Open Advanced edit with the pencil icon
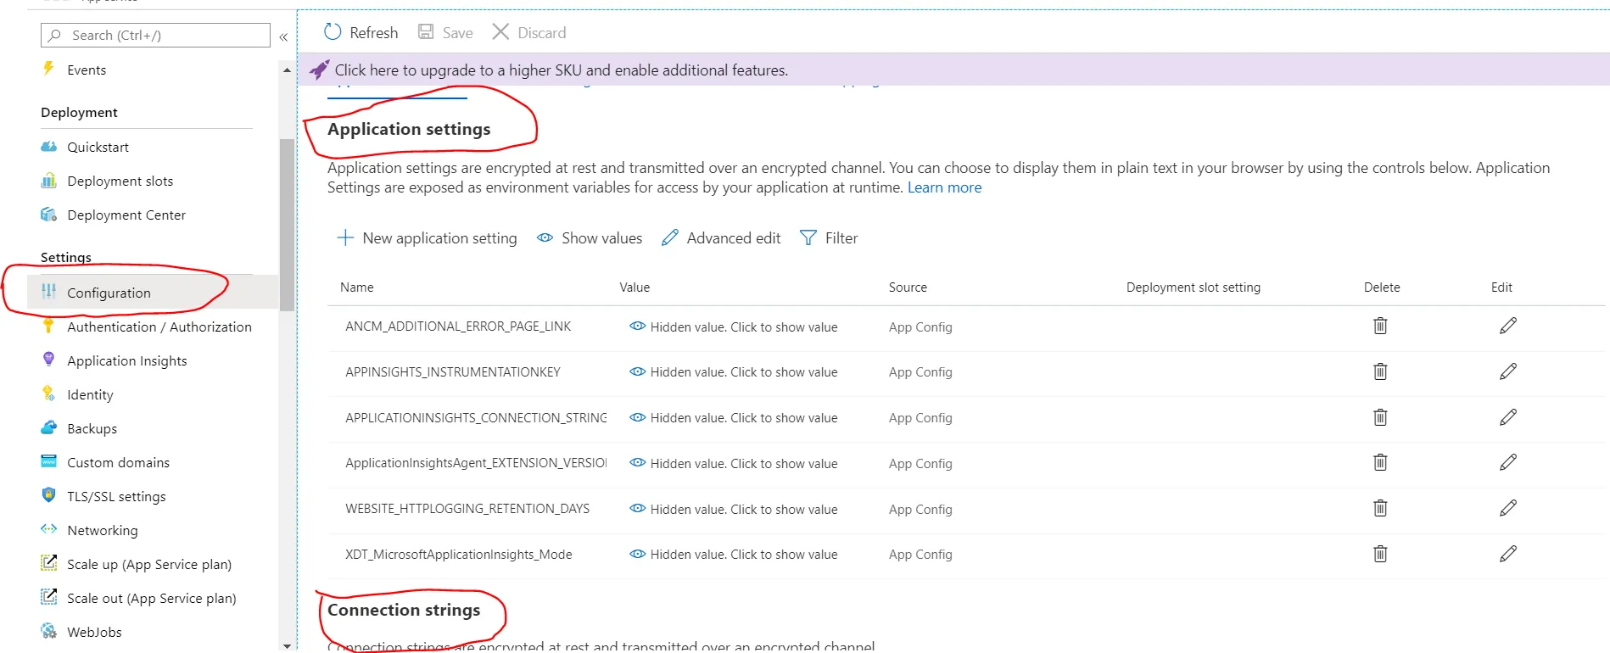Image resolution: width=1610 pixels, height=653 pixels. [x=670, y=238]
